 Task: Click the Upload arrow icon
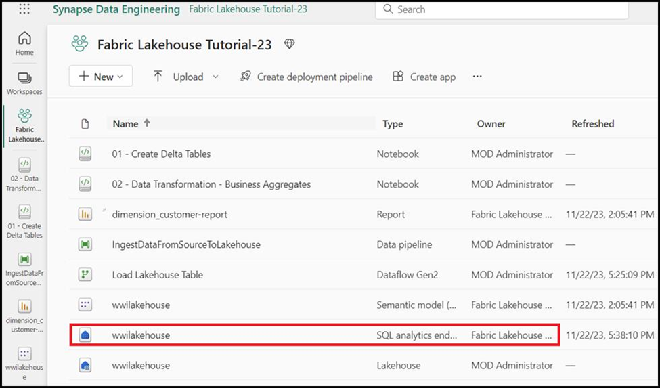click(158, 76)
